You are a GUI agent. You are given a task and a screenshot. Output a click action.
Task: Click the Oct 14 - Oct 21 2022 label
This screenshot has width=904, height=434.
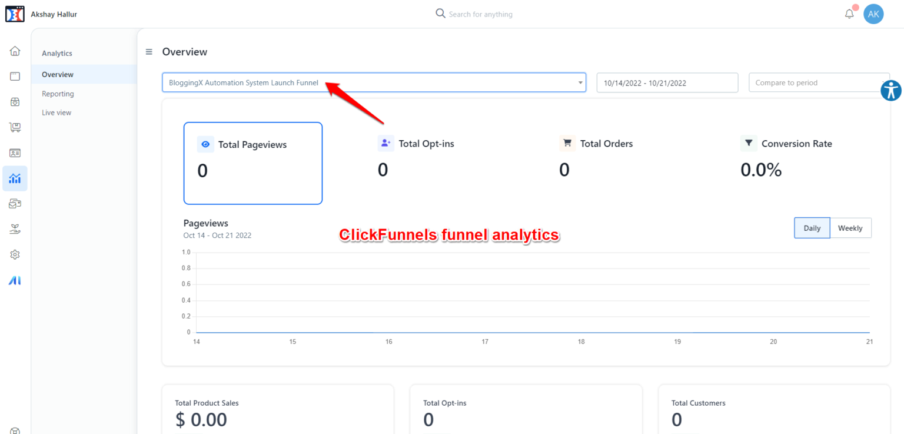click(x=217, y=235)
